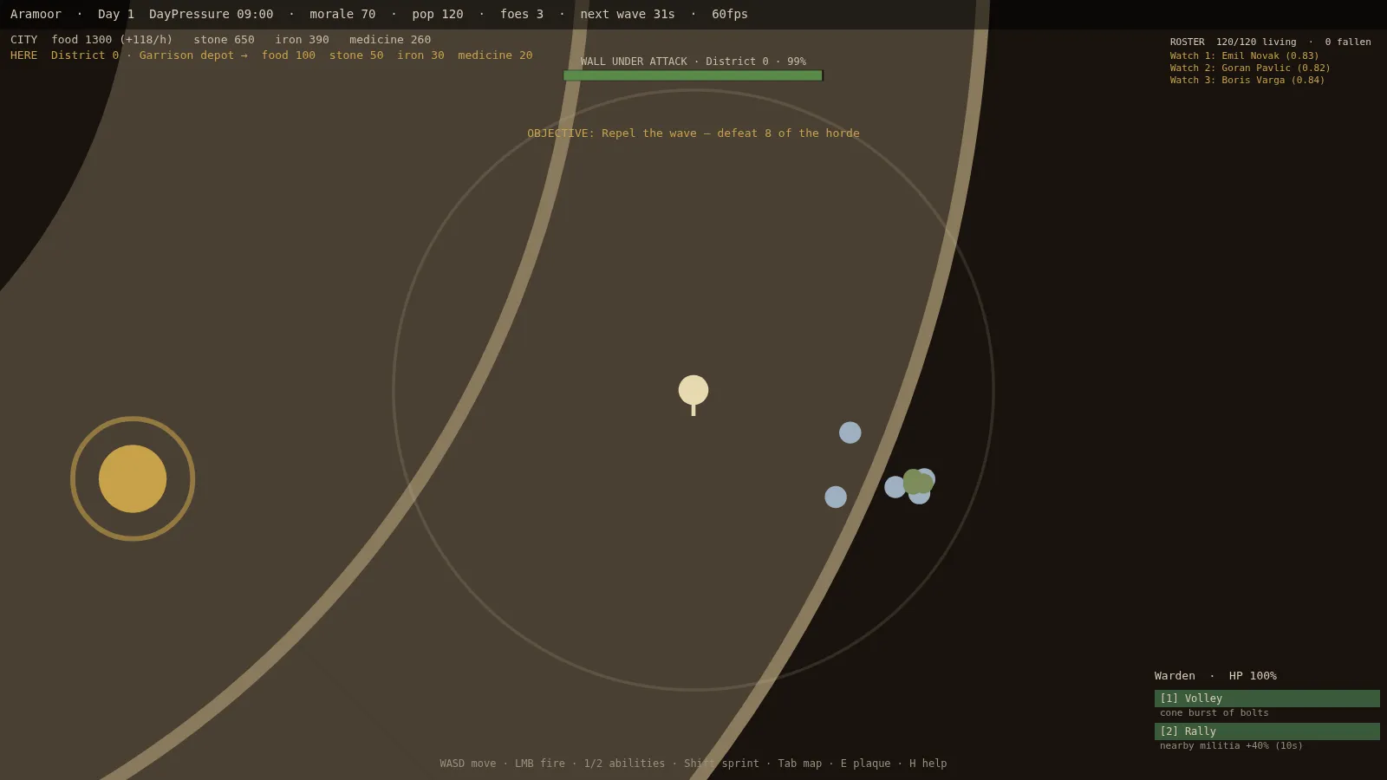Click the Tab map hint
1387x780 pixels.
click(800, 764)
